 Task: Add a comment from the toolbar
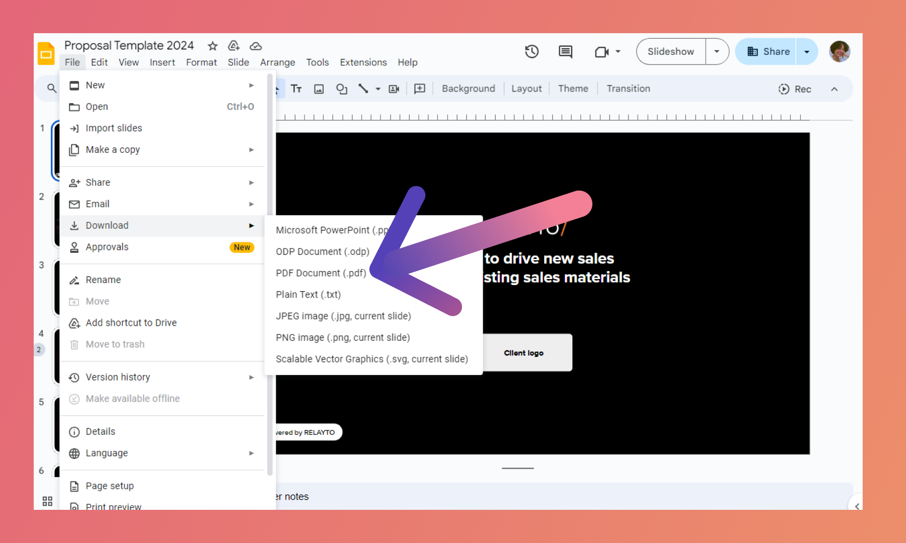pos(420,89)
